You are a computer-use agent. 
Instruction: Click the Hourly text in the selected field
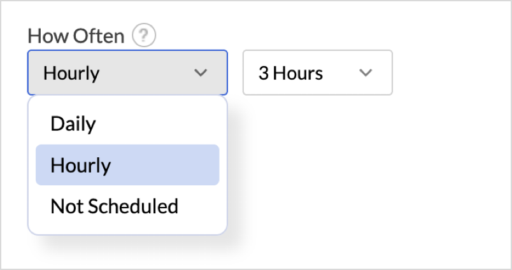click(71, 73)
